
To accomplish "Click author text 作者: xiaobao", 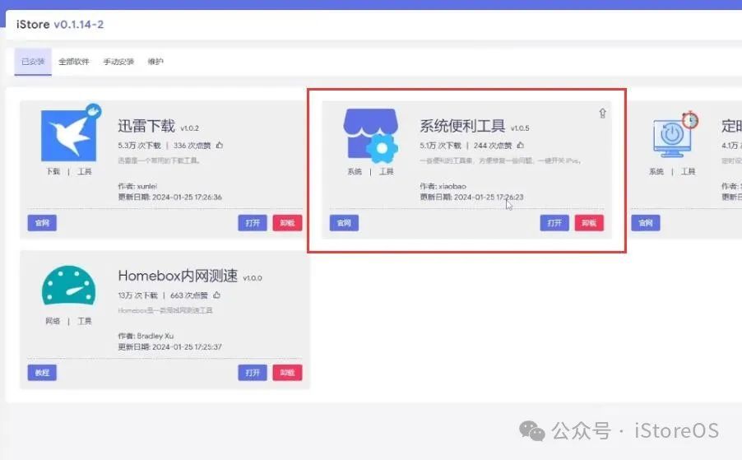I will [443, 187].
